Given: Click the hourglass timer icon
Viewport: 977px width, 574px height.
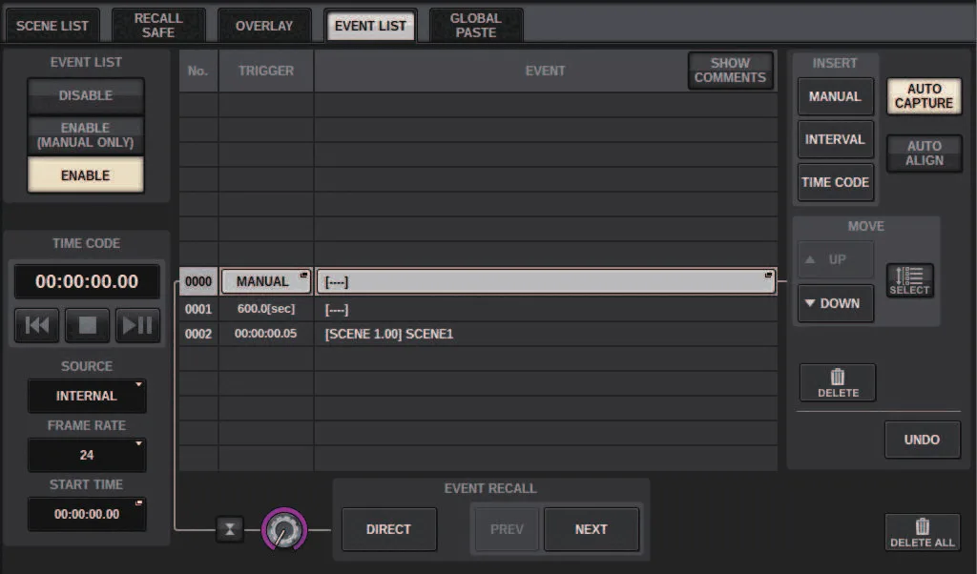Looking at the screenshot, I should click(229, 530).
